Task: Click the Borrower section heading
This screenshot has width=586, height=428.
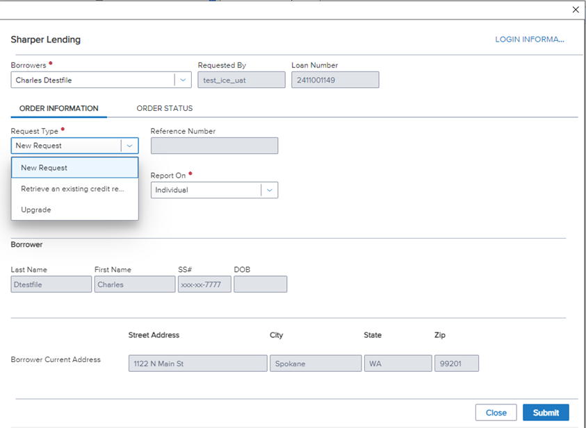Action: coord(26,245)
